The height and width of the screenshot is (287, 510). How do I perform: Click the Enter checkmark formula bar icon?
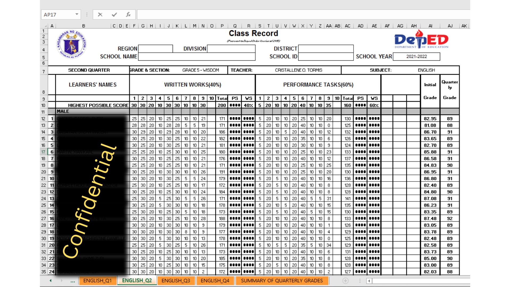click(114, 15)
